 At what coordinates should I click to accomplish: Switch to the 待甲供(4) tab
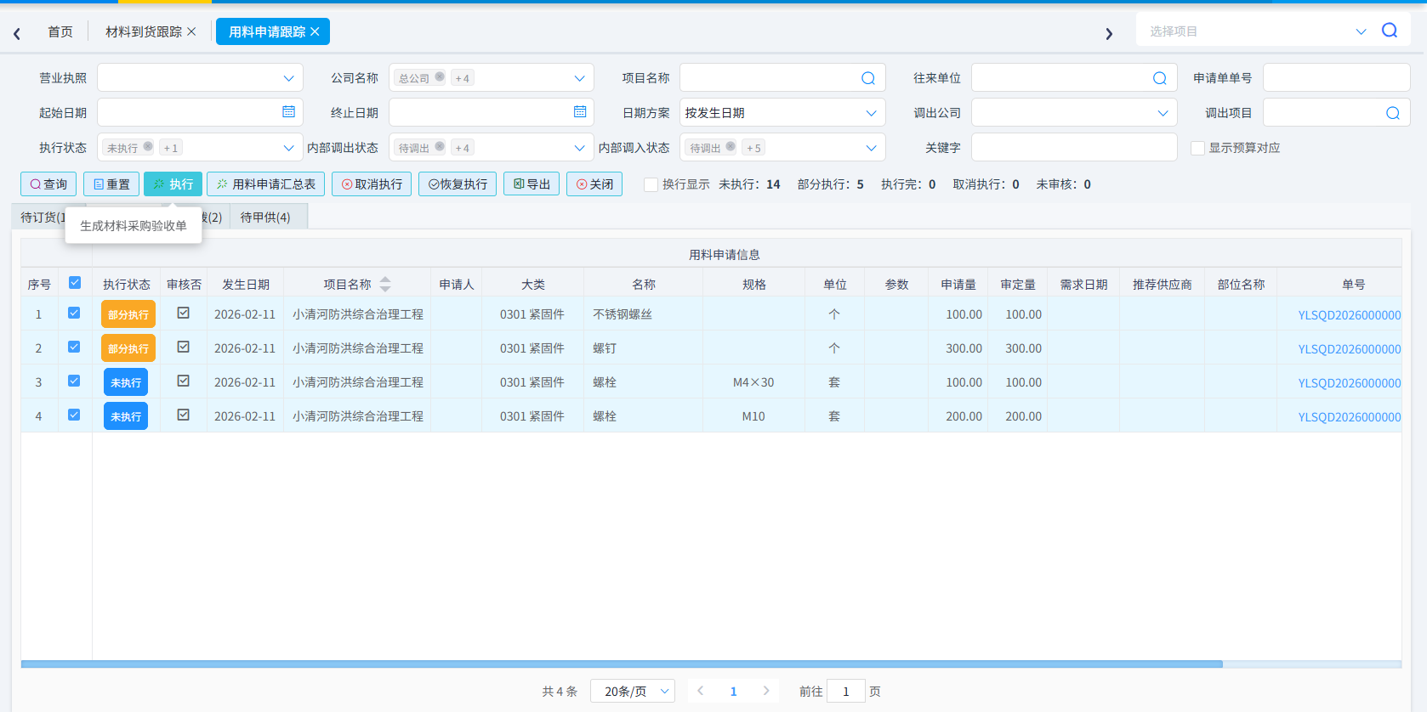pyautogui.click(x=265, y=218)
